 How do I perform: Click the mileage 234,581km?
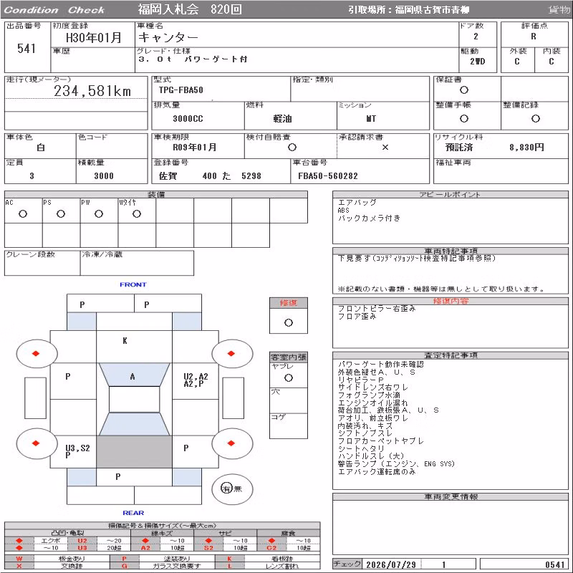pos(92,91)
